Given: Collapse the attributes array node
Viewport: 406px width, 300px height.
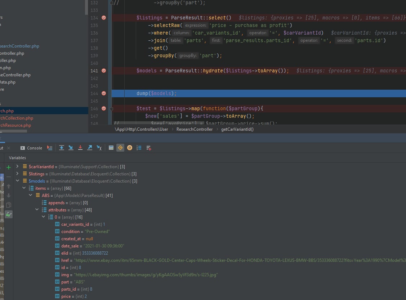Looking at the screenshot, I should (37, 210).
